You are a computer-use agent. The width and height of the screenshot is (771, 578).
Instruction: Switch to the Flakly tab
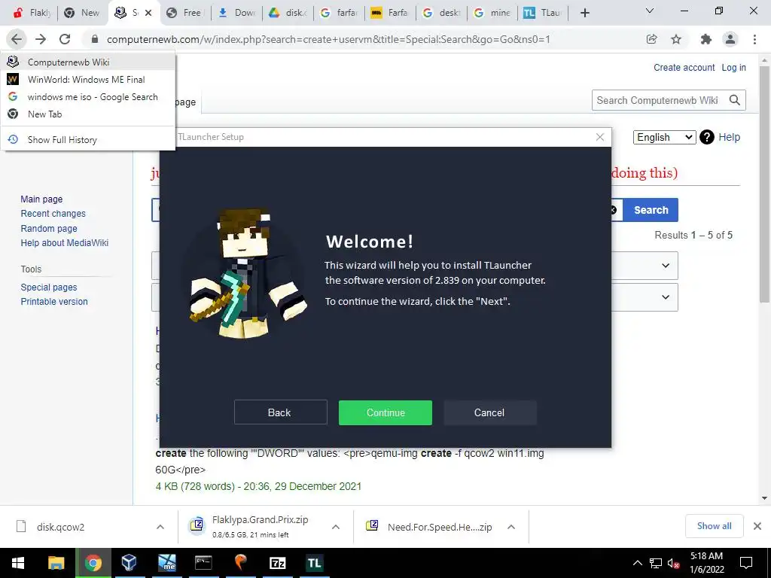32,13
